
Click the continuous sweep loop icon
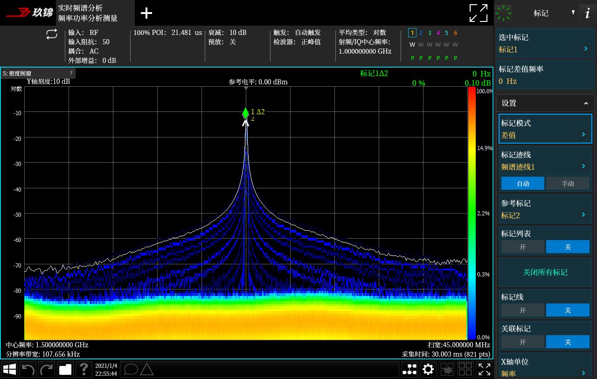pos(52,34)
